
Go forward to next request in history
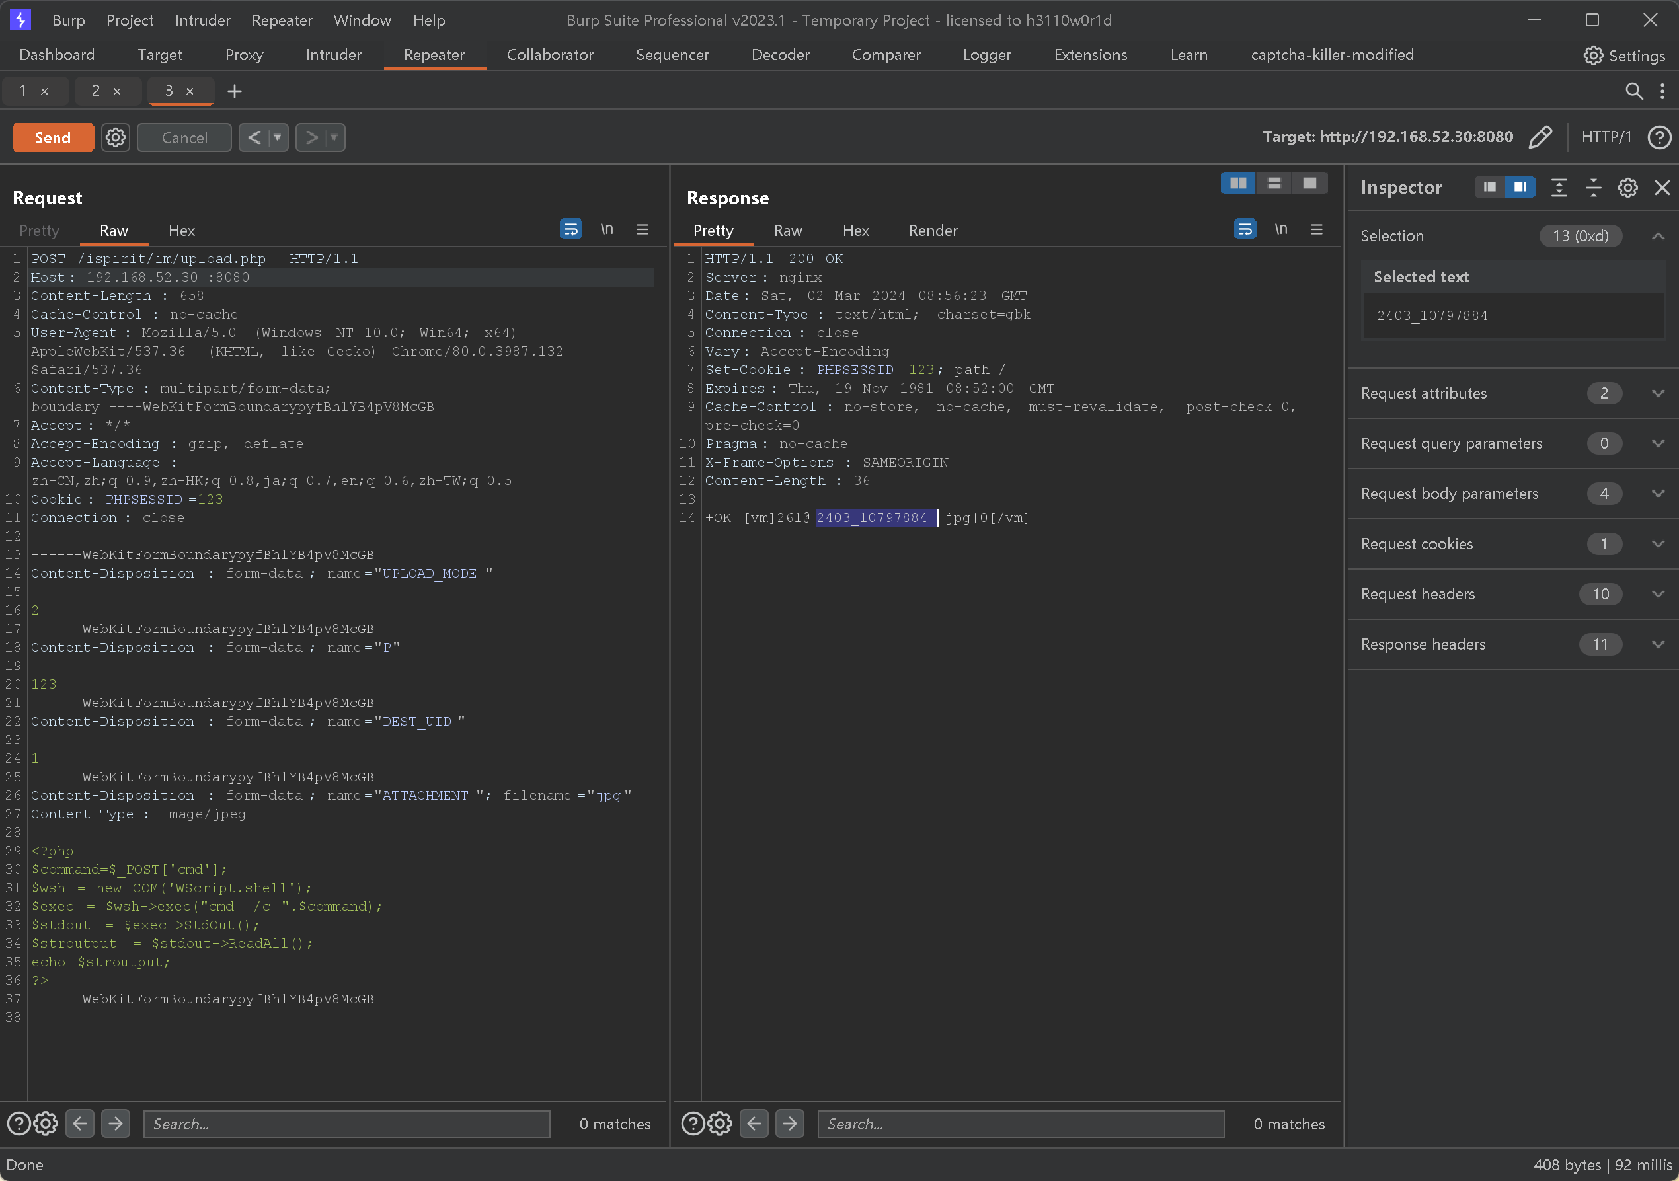tap(311, 137)
